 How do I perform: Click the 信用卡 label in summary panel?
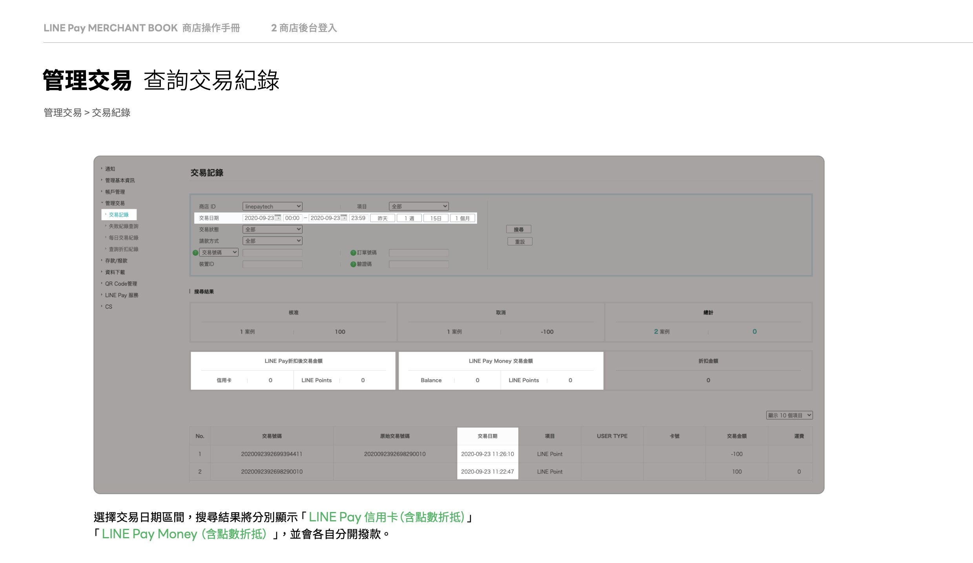pos(224,380)
